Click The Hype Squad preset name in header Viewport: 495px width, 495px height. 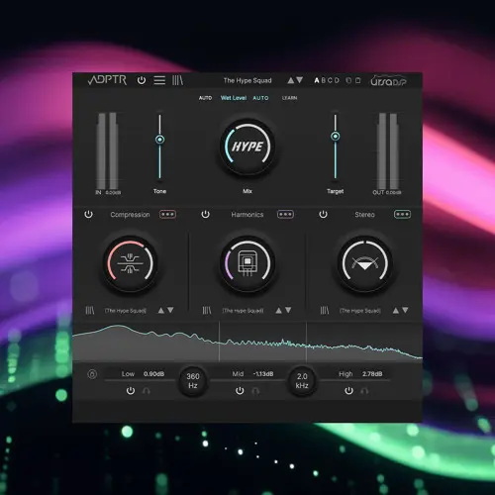(247, 80)
